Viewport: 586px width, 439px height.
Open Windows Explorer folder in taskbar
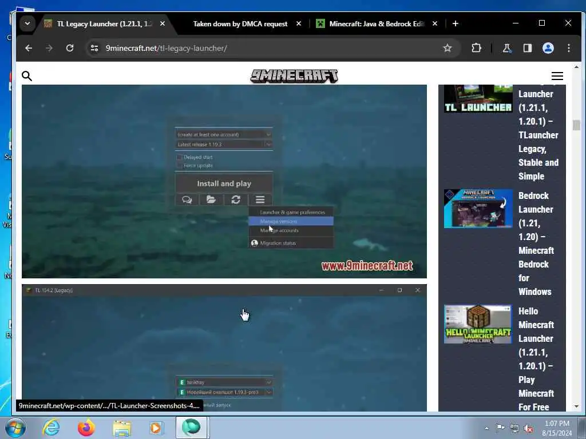pos(122,428)
